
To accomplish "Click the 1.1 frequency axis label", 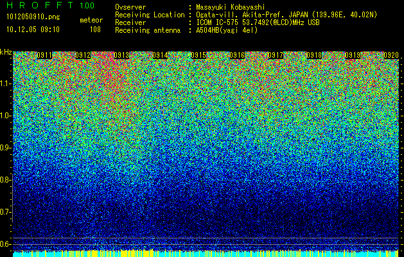I will (6, 84).
